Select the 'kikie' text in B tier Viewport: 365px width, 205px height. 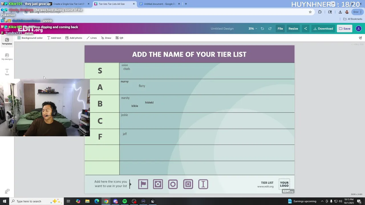click(135, 106)
